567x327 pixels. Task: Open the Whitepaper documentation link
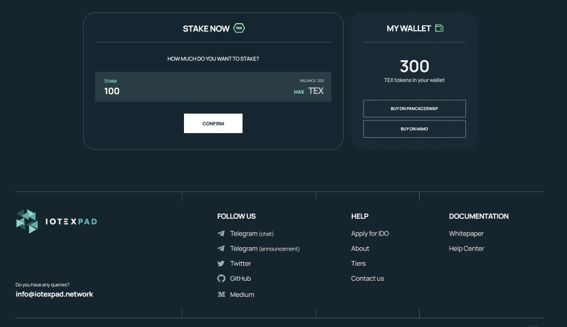pyautogui.click(x=466, y=234)
